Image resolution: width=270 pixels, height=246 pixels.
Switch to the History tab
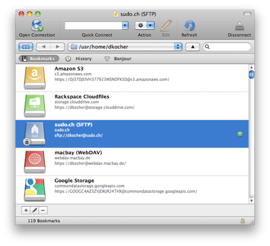coord(79,59)
